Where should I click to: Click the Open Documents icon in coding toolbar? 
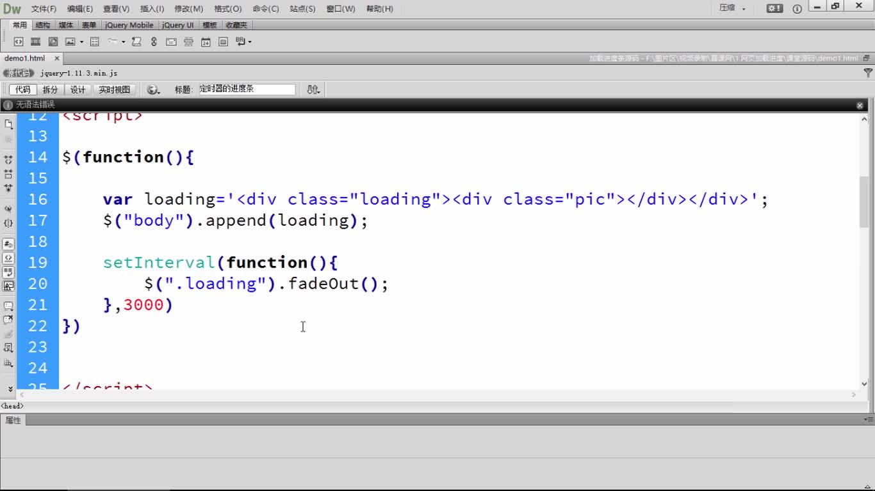pyautogui.click(x=8, y=124)
